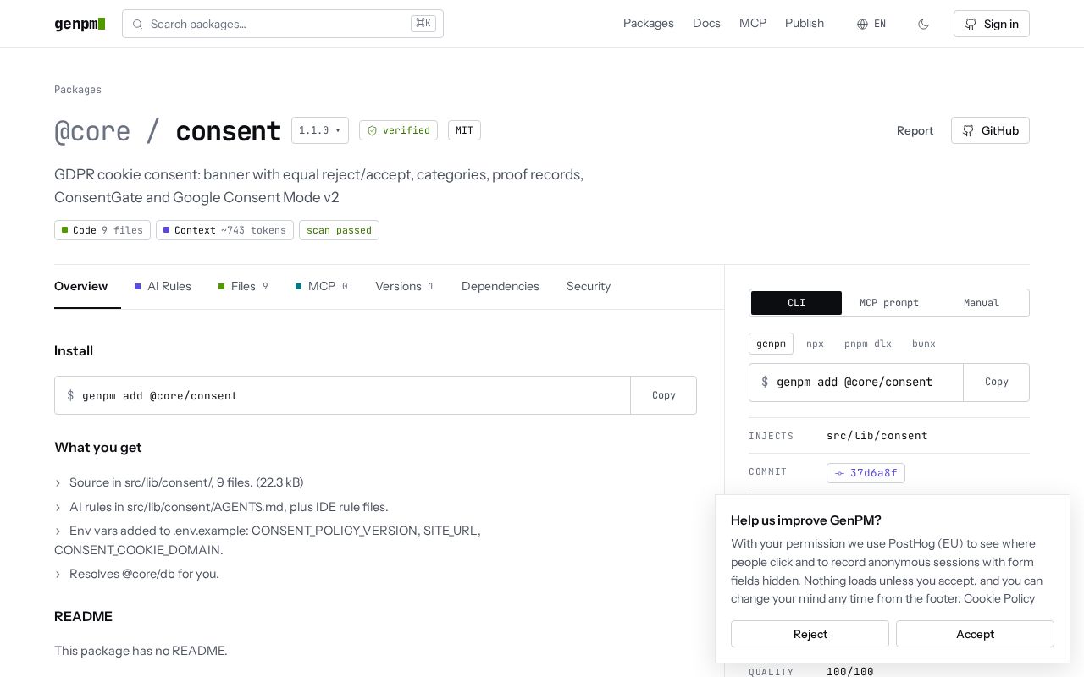This screenshot has height=677, width=1084.
Task: Click the search magnifier icon
Action: click(x=137, y=24)
